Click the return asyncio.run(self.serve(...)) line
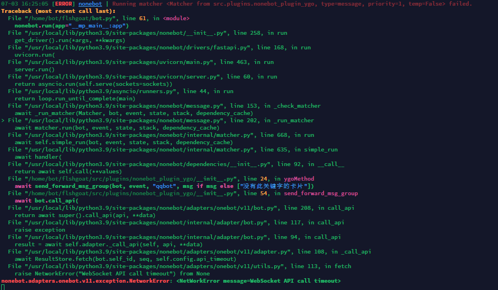 coord(93,84)
